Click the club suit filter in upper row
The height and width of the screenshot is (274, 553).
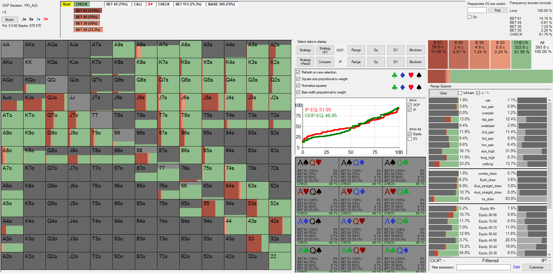coord(394,75)
